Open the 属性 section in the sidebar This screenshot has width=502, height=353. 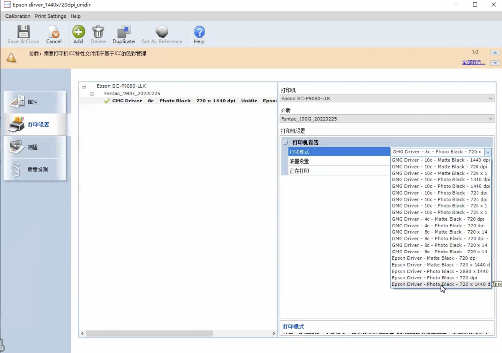[35, 102]
